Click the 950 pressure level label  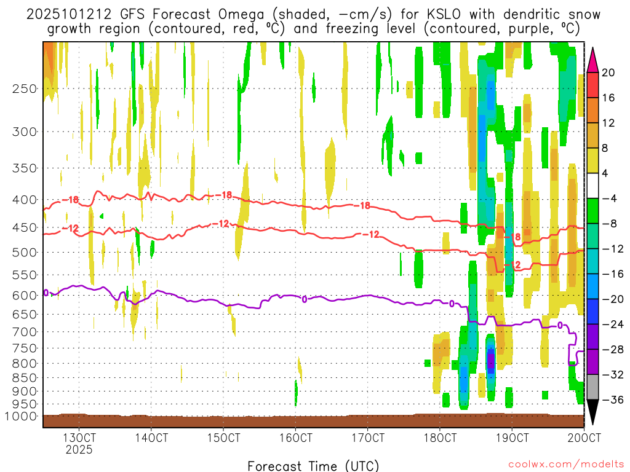(x=25, y=404)
